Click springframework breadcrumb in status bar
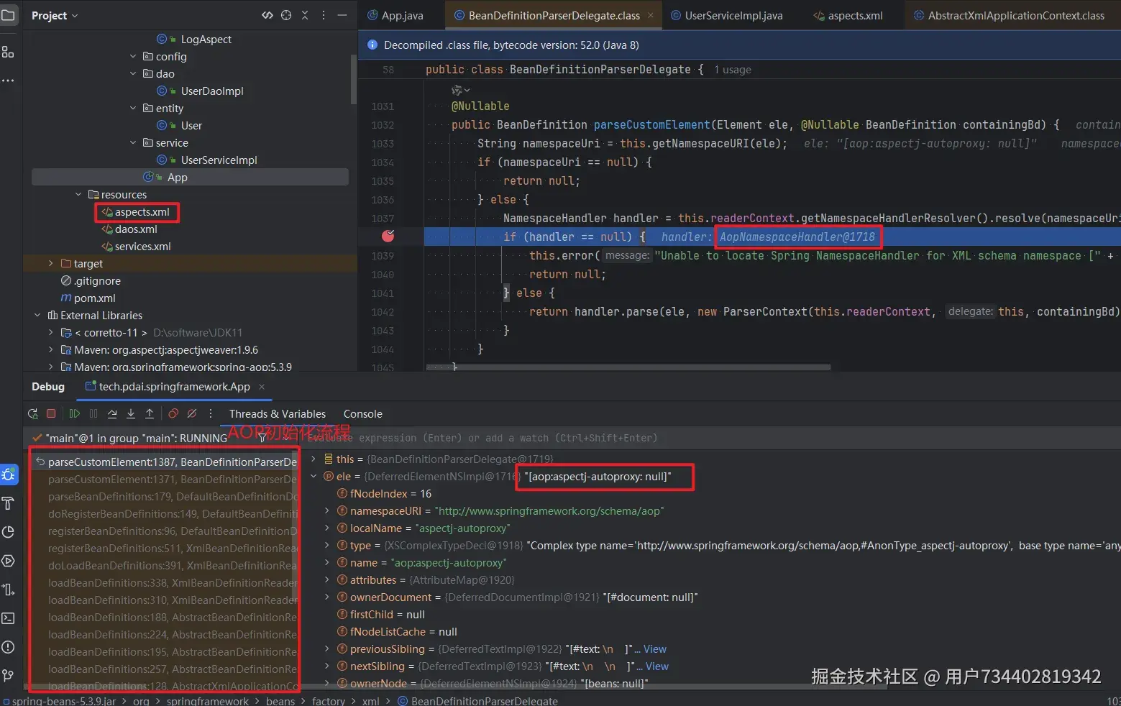Screen dimensions: 1121x706 coord(208,701)
